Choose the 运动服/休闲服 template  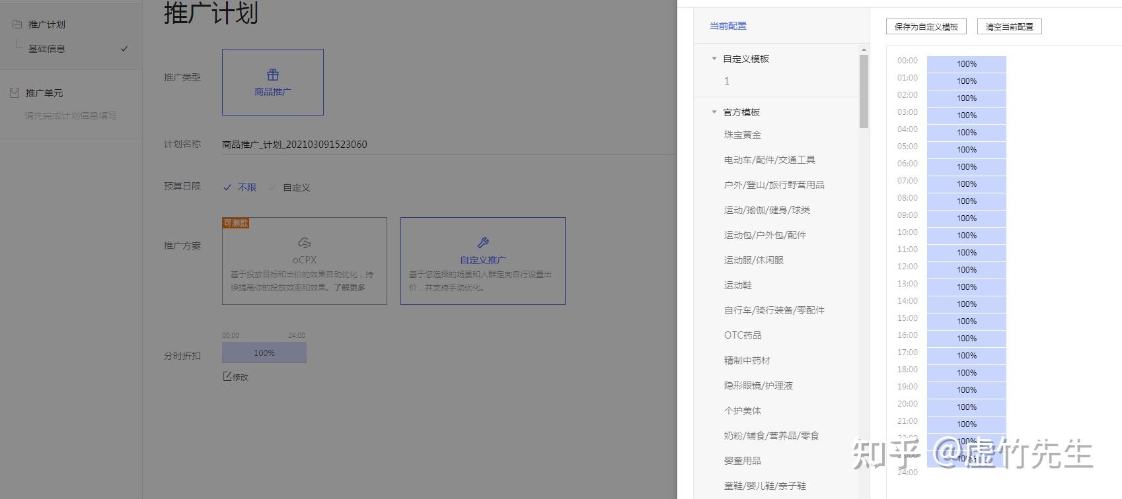[754, 260]
